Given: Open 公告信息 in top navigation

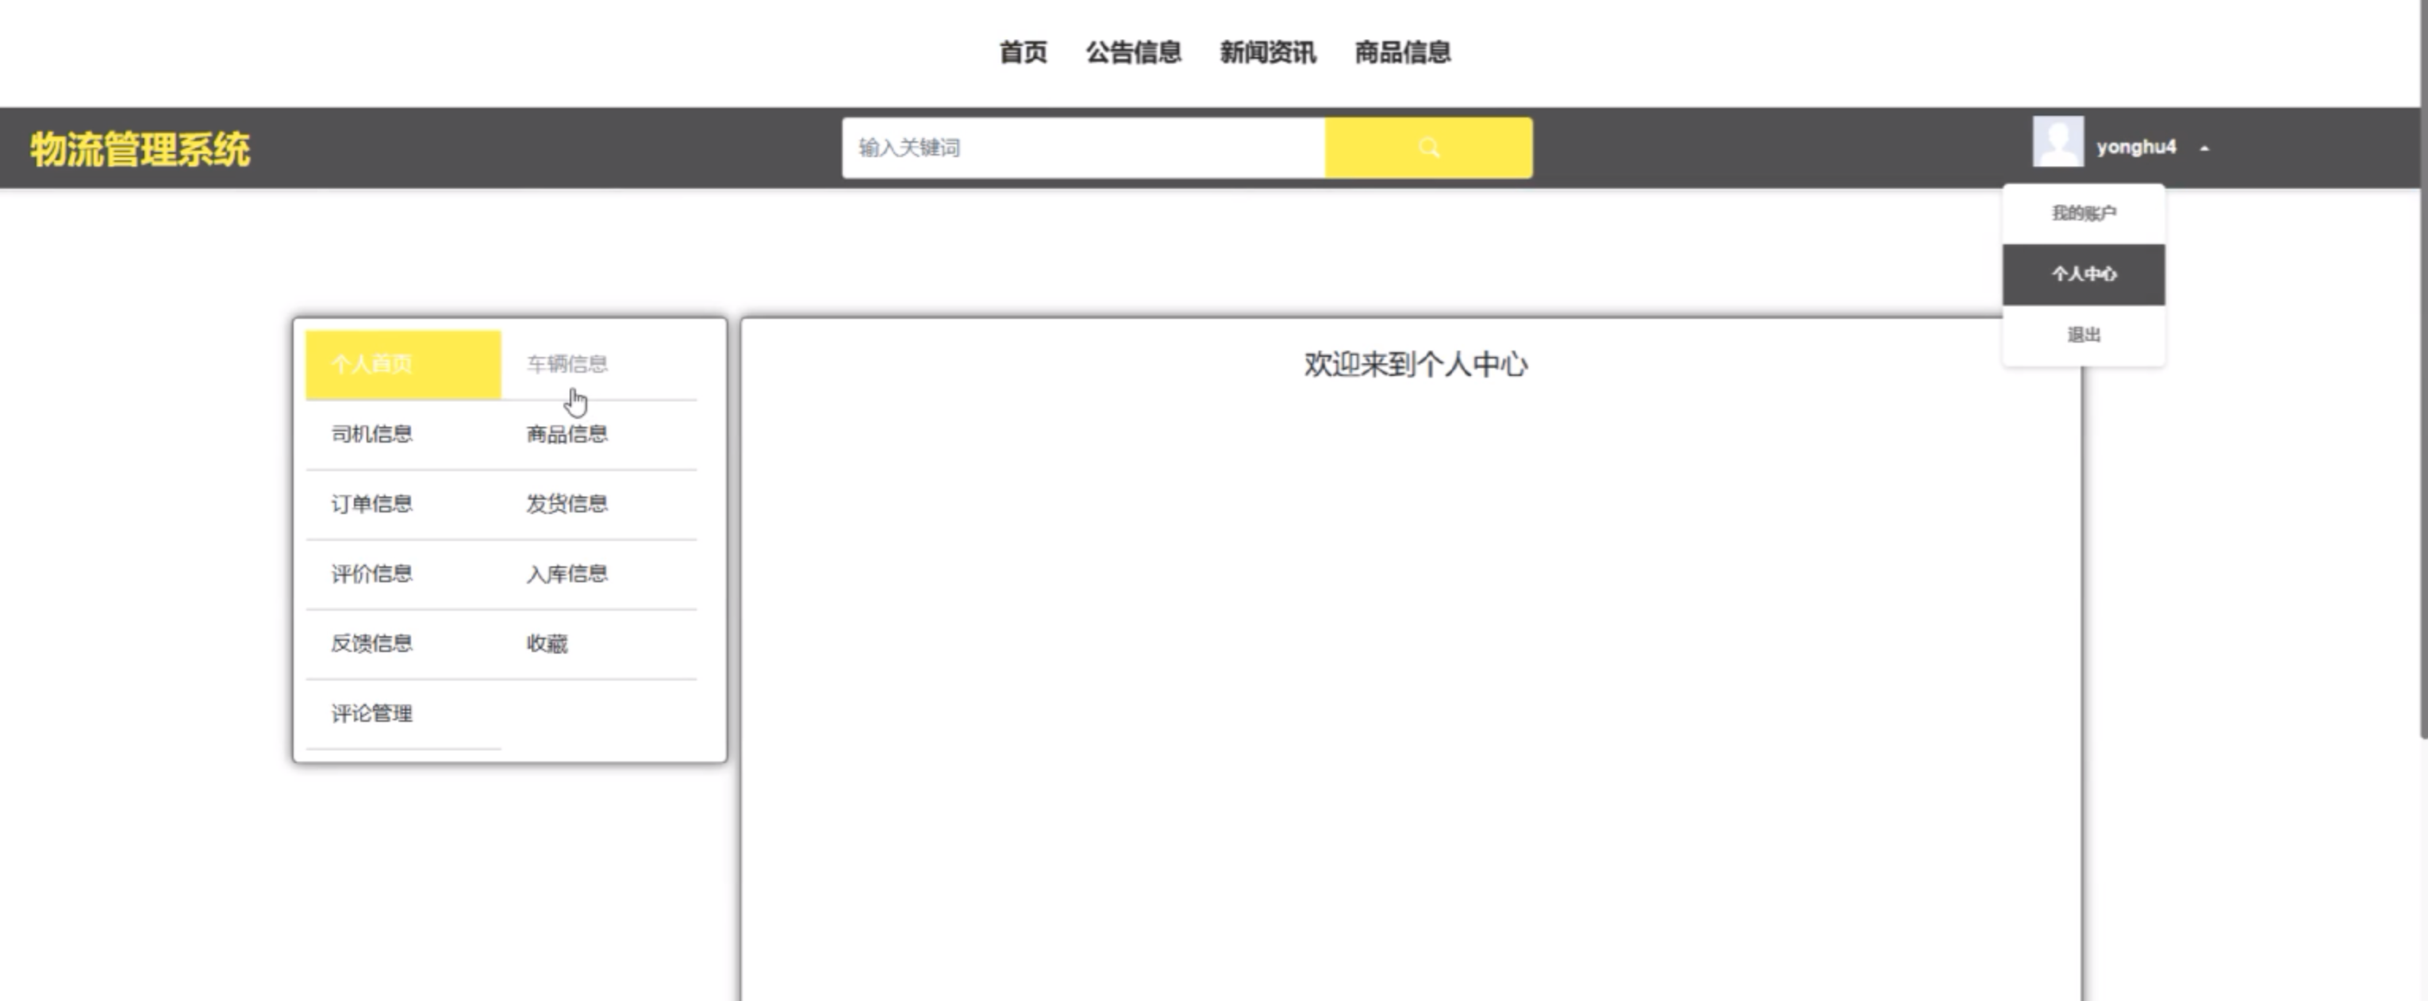Looking at the screenshot, I should [1133, 53].
